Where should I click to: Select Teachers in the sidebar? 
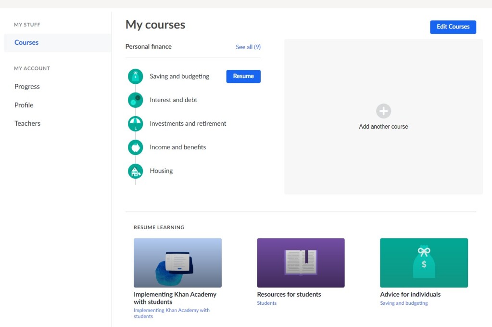[27, 123]
